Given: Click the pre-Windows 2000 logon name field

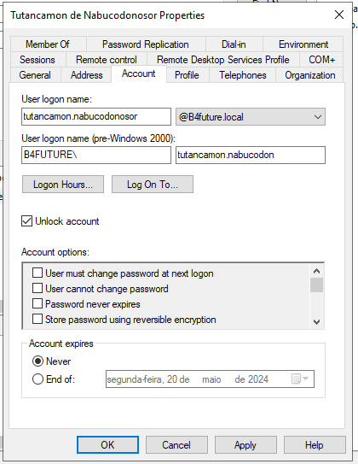Looking at the screenshot, I should coord(251,155).
